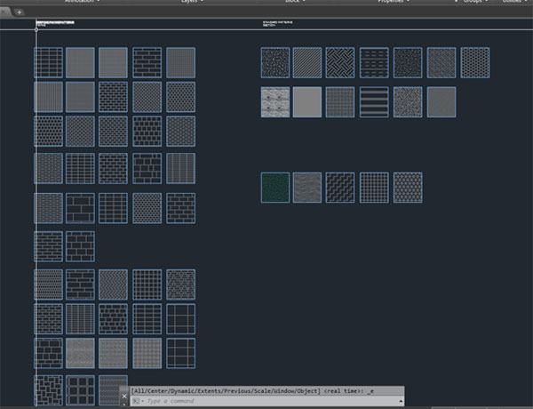This screenshot has width=533, height=409.
Task: Select the lone swatch in the sixth left row
Action: coord(49,246)
